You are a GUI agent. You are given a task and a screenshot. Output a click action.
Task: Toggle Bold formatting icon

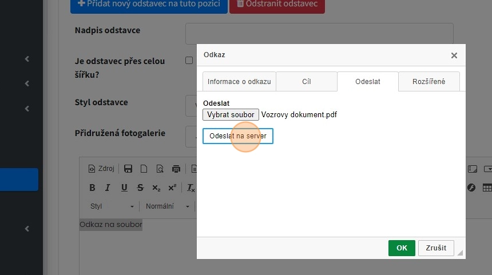tap(92, 188)
